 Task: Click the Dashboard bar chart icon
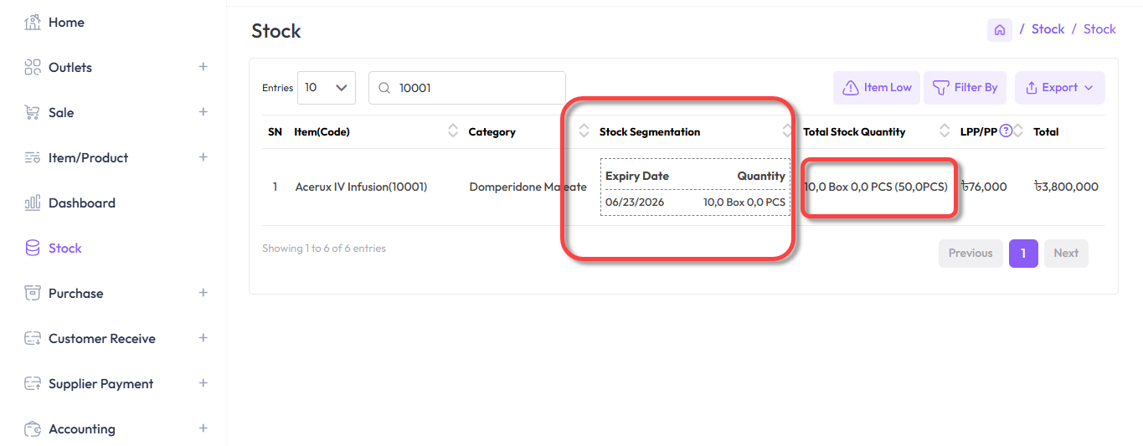[33, 203]
